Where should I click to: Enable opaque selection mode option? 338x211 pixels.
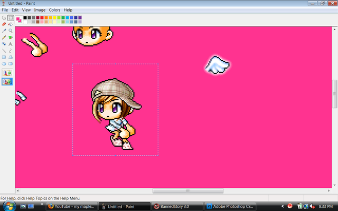7,73
